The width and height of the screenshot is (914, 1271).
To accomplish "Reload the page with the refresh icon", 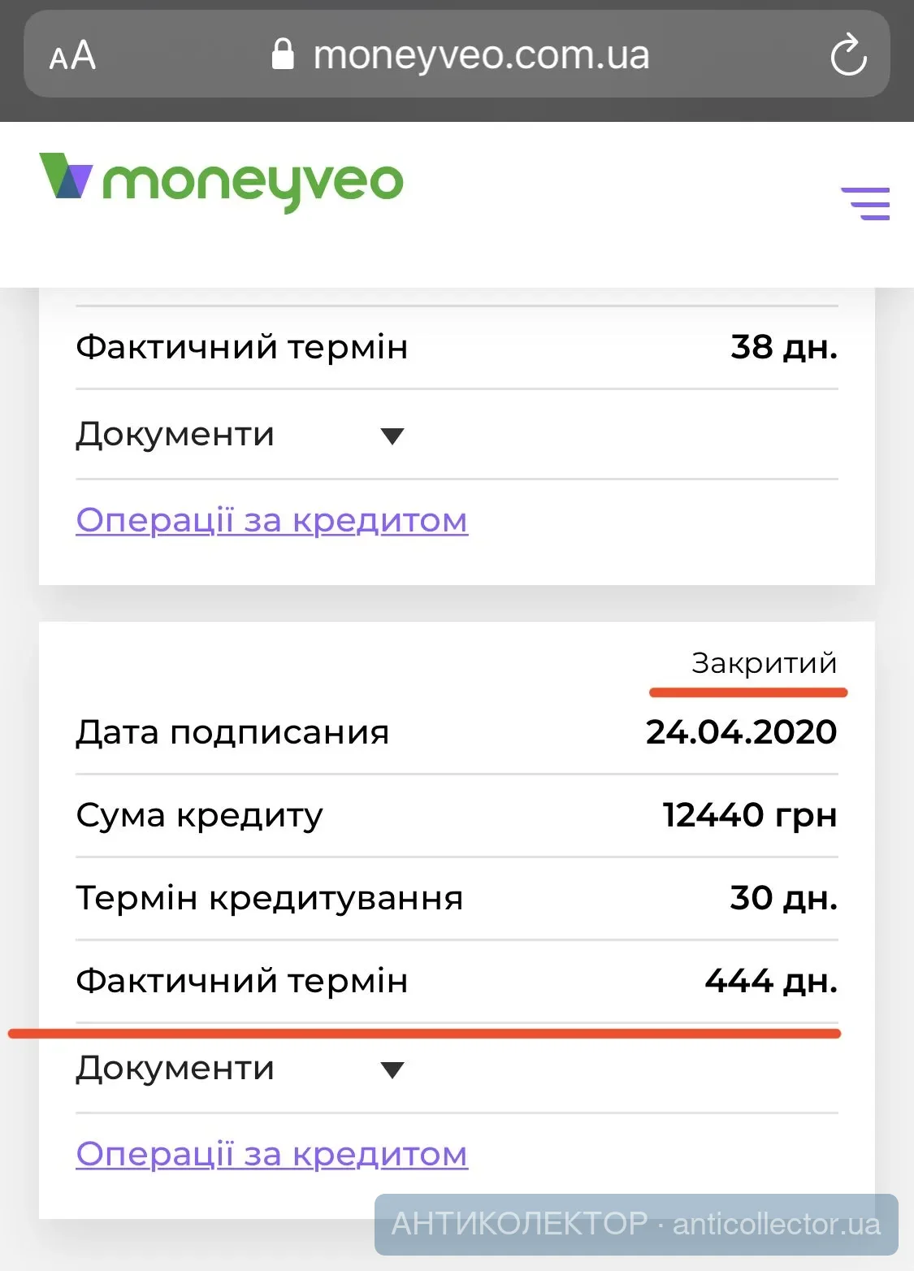I will tap(848, 54).
